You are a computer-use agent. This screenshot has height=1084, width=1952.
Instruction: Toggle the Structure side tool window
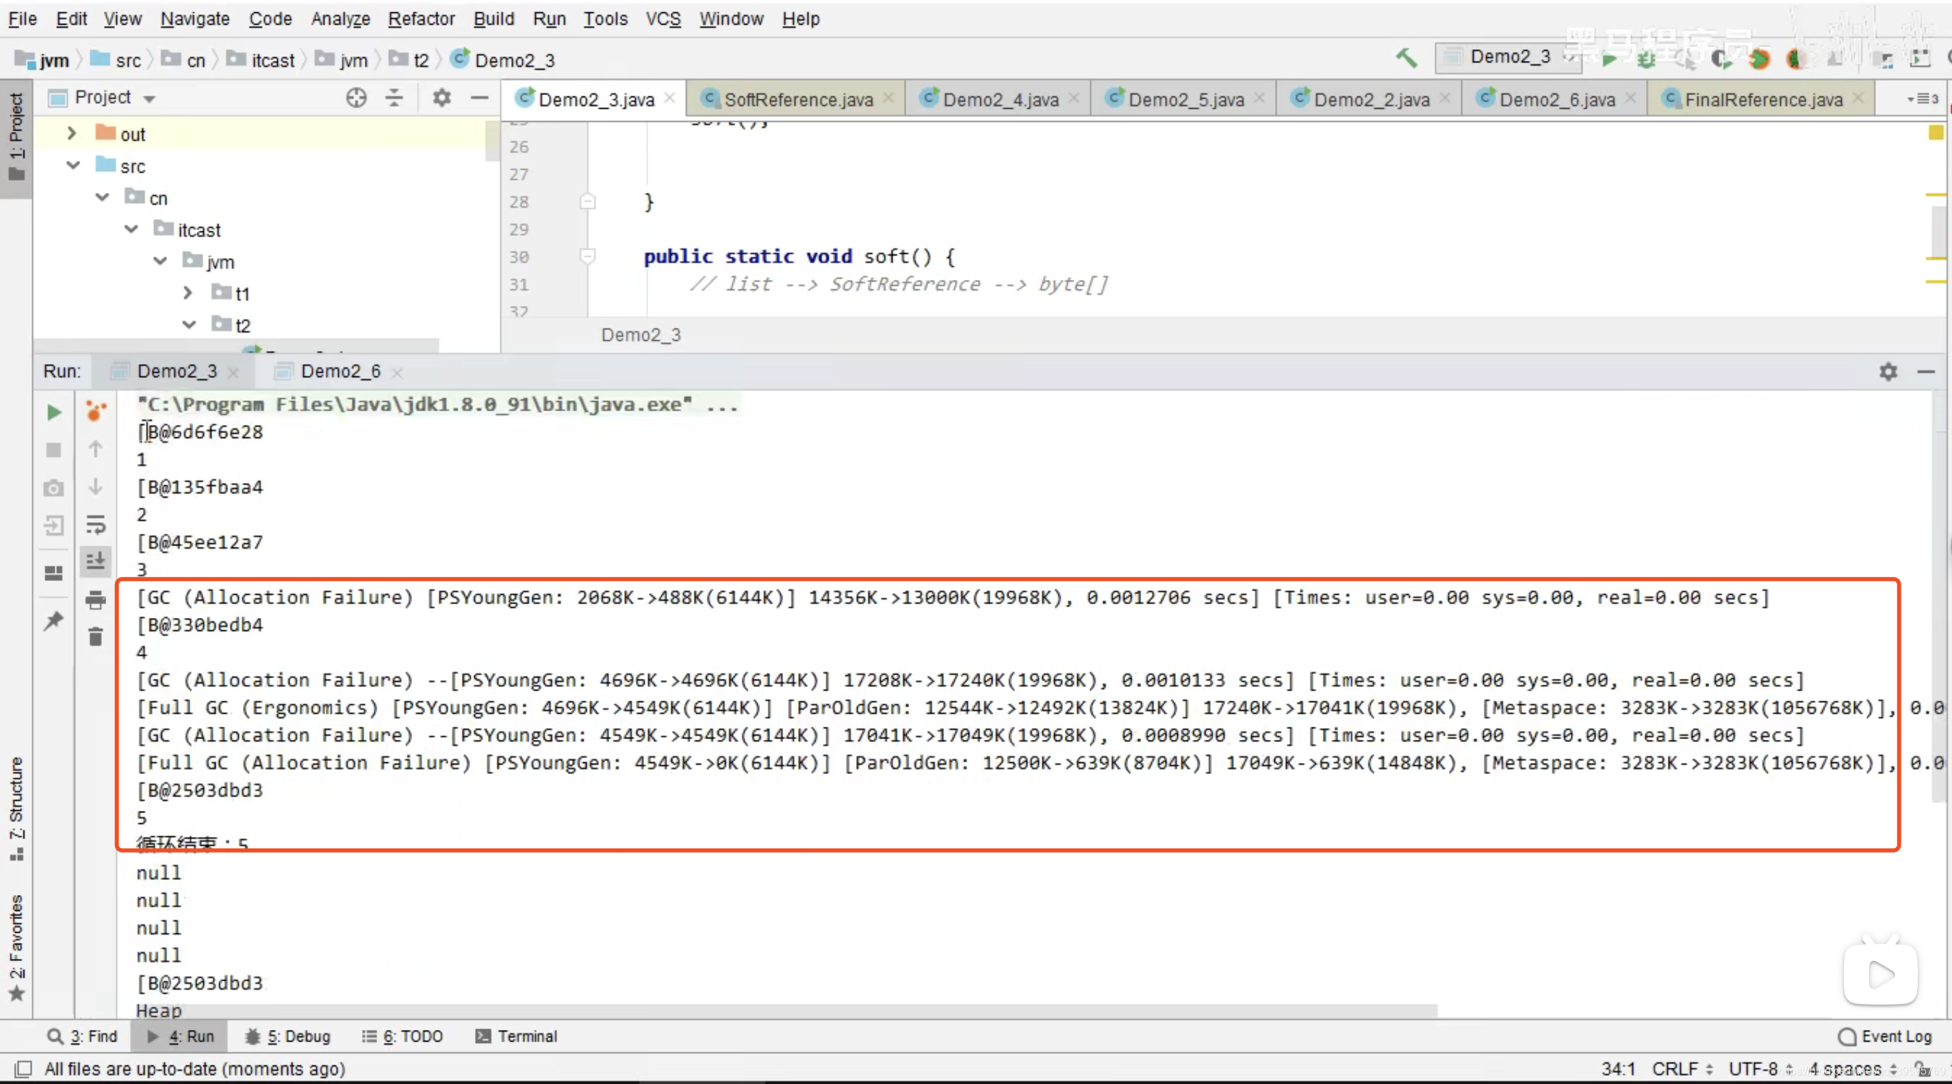coord(16,808)
